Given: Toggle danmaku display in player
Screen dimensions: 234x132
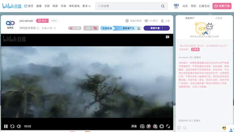Looking at the screenshot, I should (149, 126).
